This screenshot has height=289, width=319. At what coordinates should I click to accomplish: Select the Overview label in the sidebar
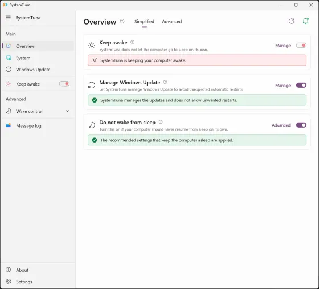pyautogui.click(x=25, y=46)
